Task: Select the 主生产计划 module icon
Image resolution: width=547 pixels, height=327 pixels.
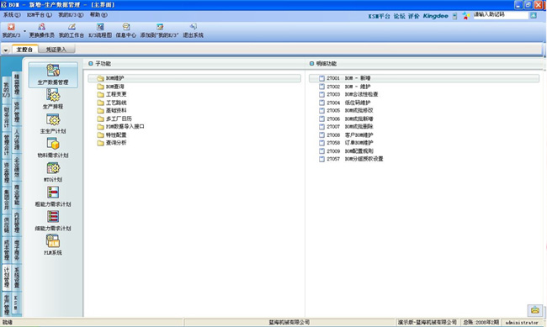Action: 53,124
